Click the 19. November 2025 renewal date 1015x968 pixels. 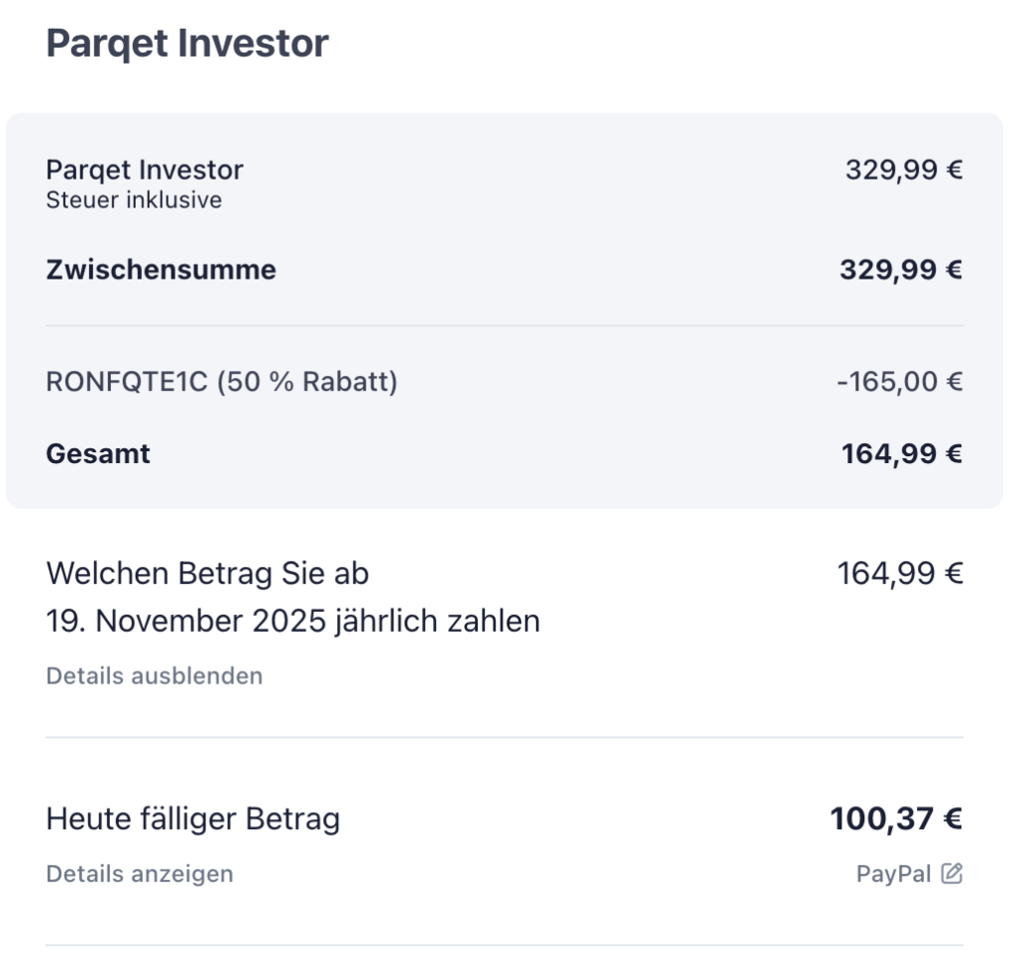(x=186, y=622)
